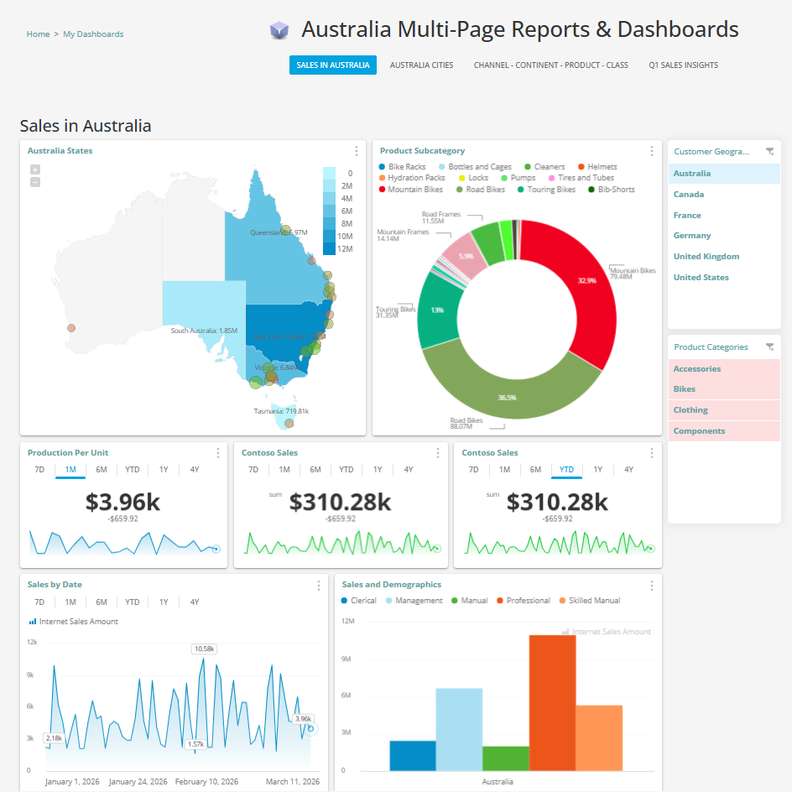This screenshot has height=792, width=792.
Task: Open Production Per Unit options menu
Action: coord(218,453)
